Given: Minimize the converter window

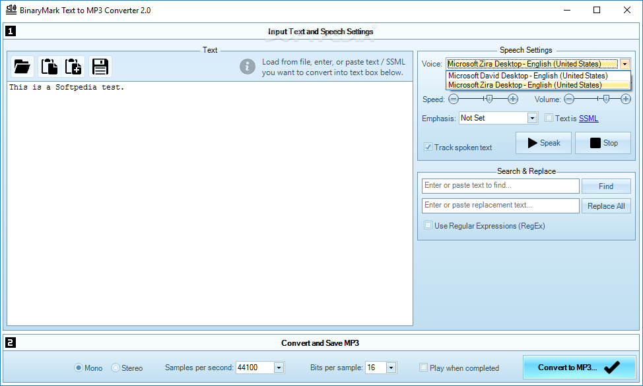Looking at the screenshot, I should (567, 11).
